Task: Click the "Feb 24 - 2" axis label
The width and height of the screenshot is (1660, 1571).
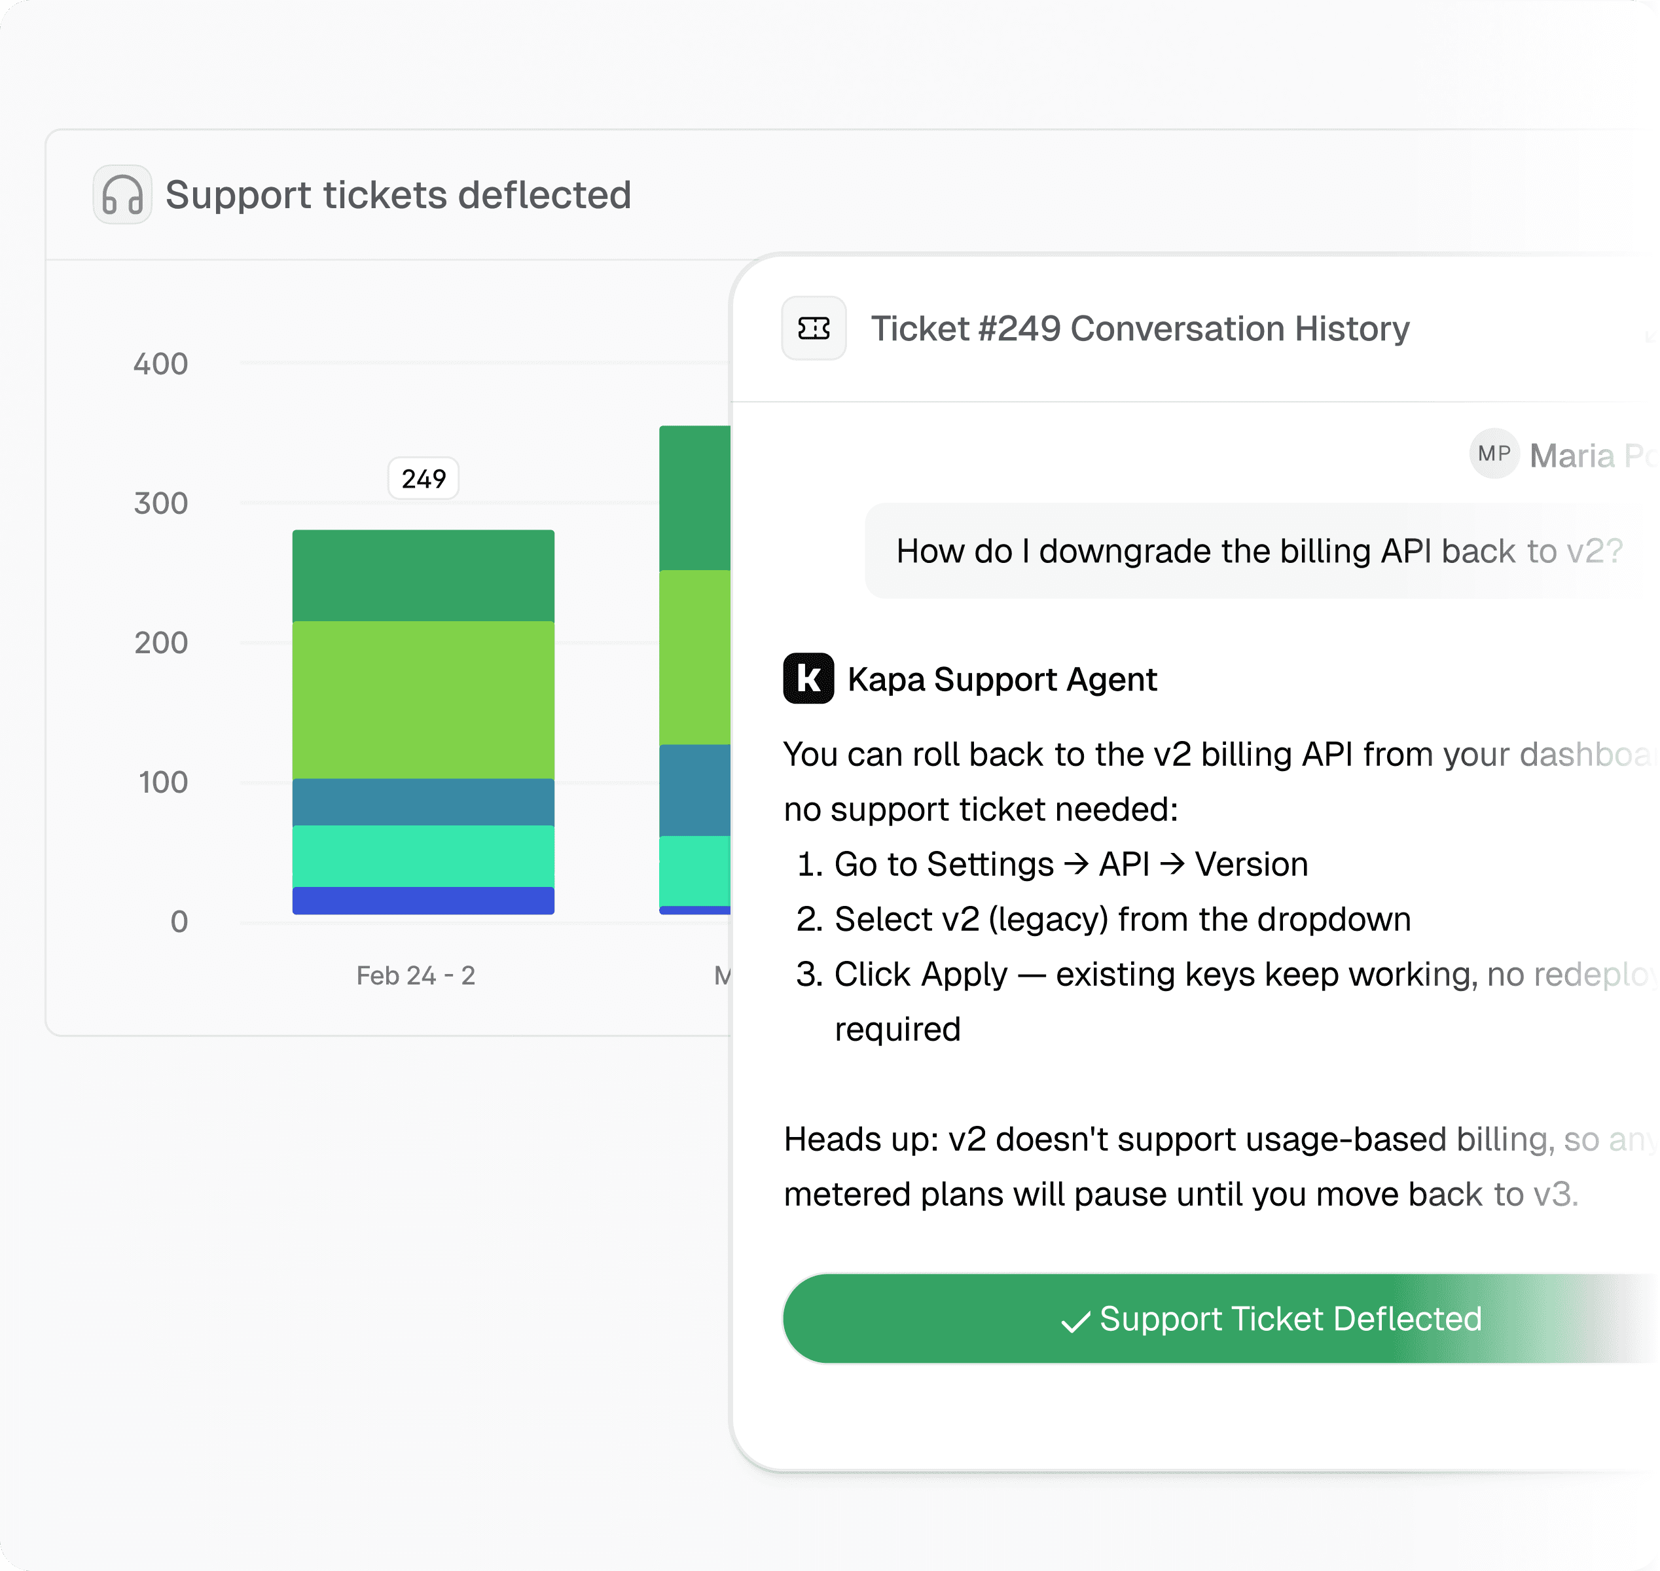Action: [416, 975]
